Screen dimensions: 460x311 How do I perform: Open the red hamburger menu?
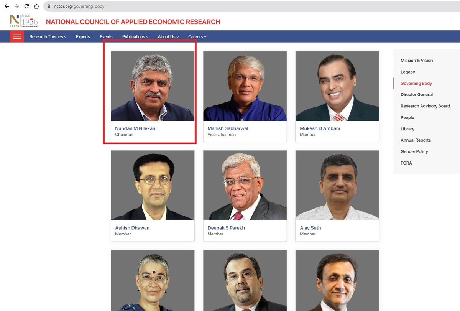[x=17, y=36]
